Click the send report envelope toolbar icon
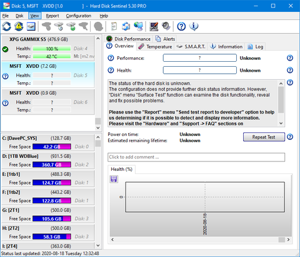The image size is (300, 257). (126, 26)
